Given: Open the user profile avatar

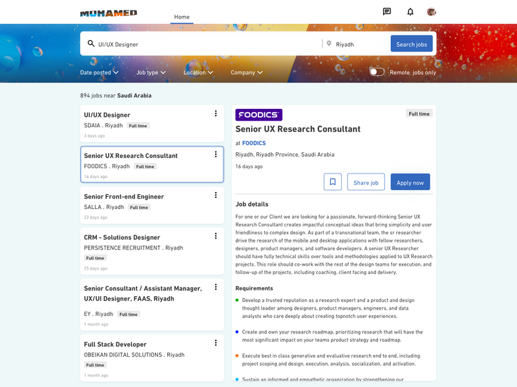Looking at the screenshot, I should (431, 12).
